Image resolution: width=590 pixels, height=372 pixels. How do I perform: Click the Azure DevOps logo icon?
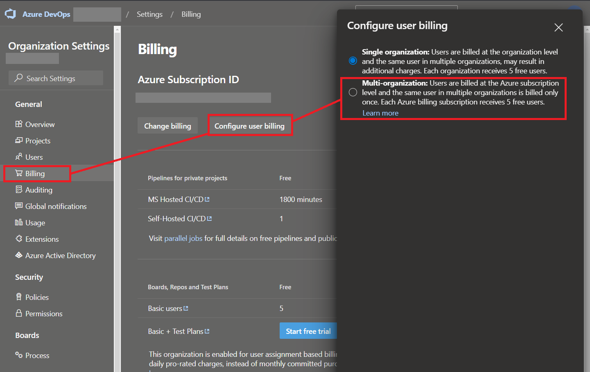click(10, 14)
